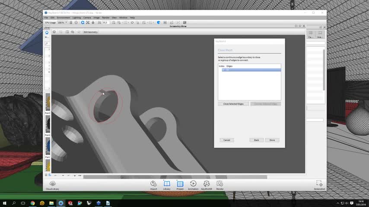Click the last toolbar image icon
This screenshot has height=207, width=369.
[x=185, y=22]
